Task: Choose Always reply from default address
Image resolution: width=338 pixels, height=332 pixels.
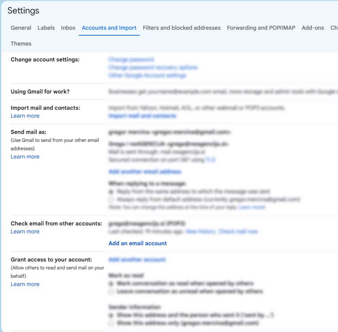Action: pos(111,199)
